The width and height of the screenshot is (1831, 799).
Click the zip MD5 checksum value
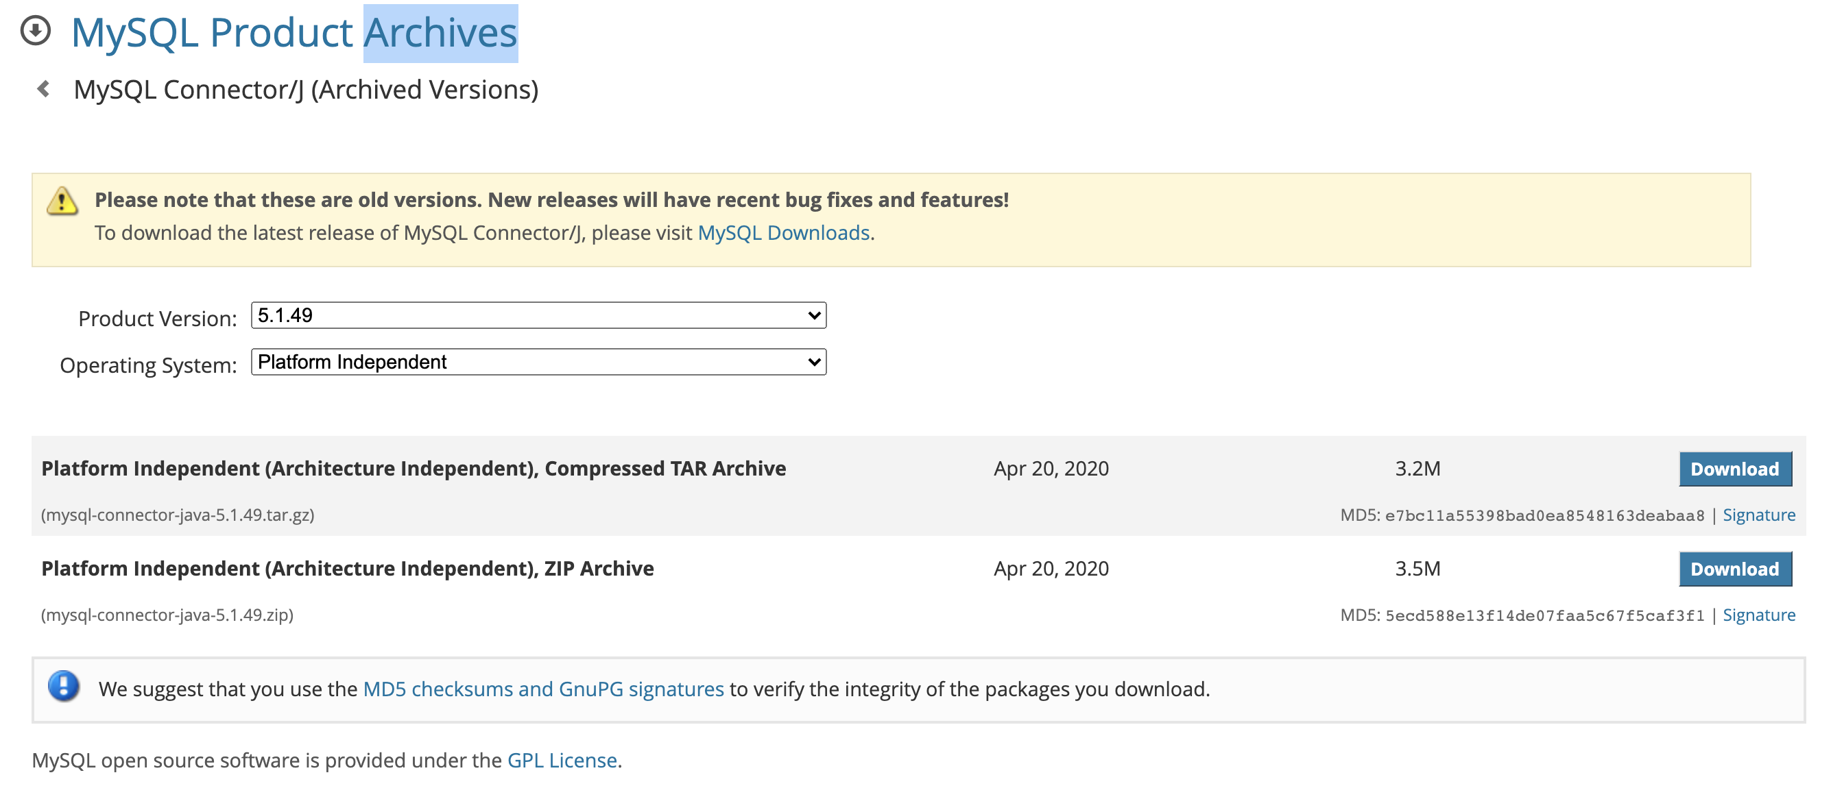click(x=1544, y=616)
